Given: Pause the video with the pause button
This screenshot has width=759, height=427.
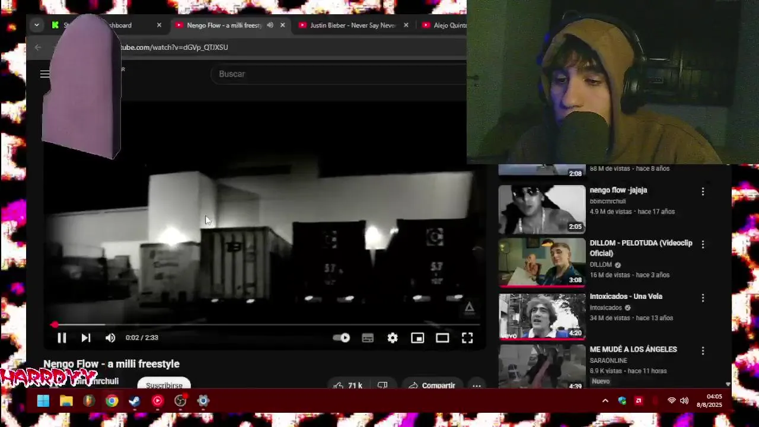Looking at the screenshot, I should coord(62,338).
